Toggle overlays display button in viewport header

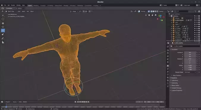pos(139,11)
